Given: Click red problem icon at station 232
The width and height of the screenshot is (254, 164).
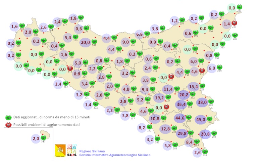Looking at the screenshot, I should [x=166, y=107].
